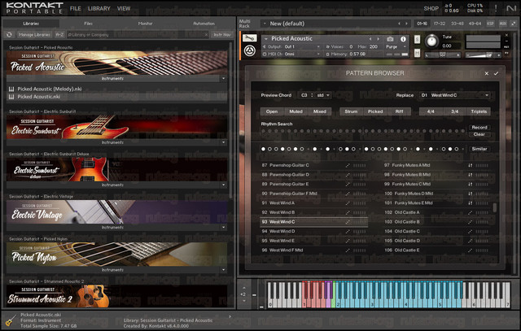Click Similar button
The image size is (521, 331).
pyautogui.click(x=479, y=149)
